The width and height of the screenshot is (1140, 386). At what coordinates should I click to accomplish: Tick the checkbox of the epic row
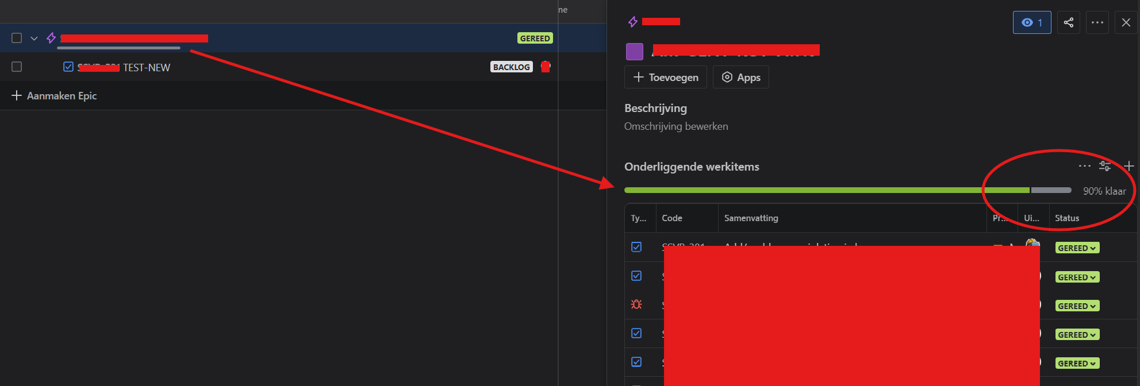tap(17, 38)
